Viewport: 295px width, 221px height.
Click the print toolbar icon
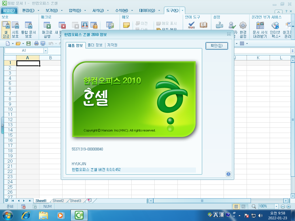click(36, 44)
